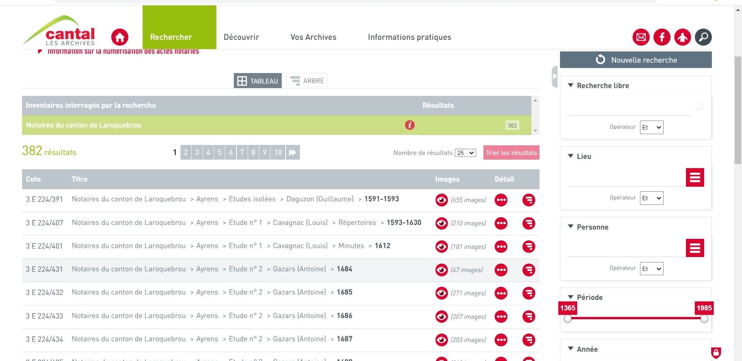The height and width of the screenshot is (361, 742).
Task: Open the Nombre de résultats dropdown
Action: (465, 153)
